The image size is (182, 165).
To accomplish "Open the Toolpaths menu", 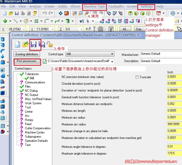I will [x=116, y=7].
